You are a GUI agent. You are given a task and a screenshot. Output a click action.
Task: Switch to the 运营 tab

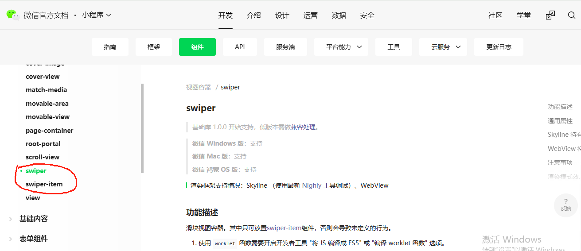[311, 15]
